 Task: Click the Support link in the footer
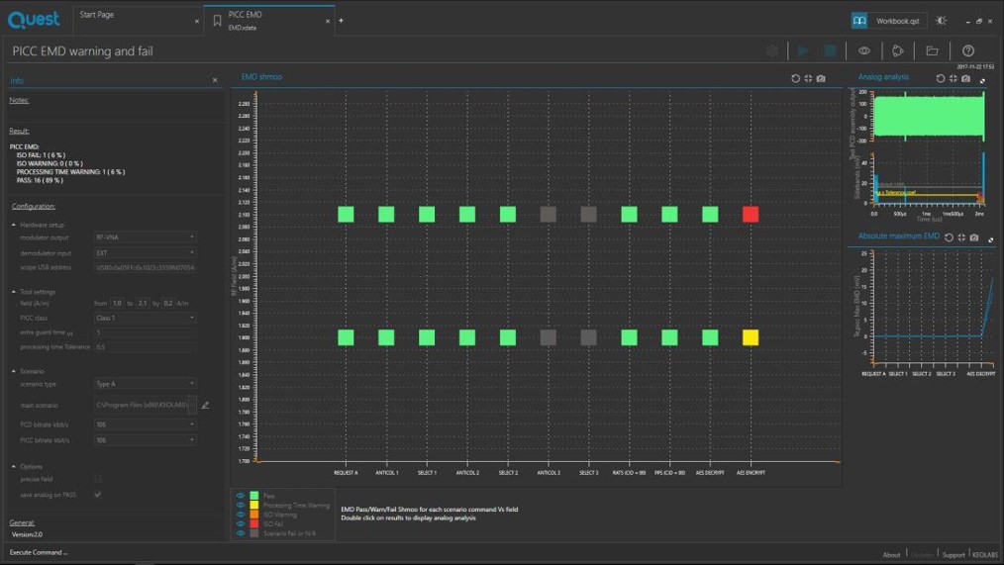953,554
